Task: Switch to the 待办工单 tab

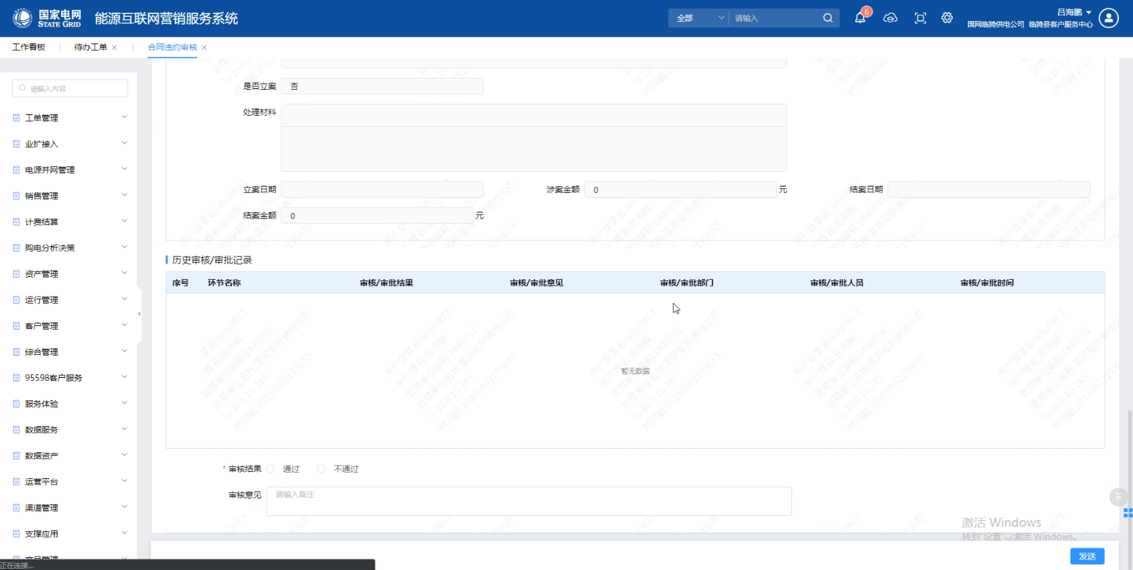Action: [90, 47]
